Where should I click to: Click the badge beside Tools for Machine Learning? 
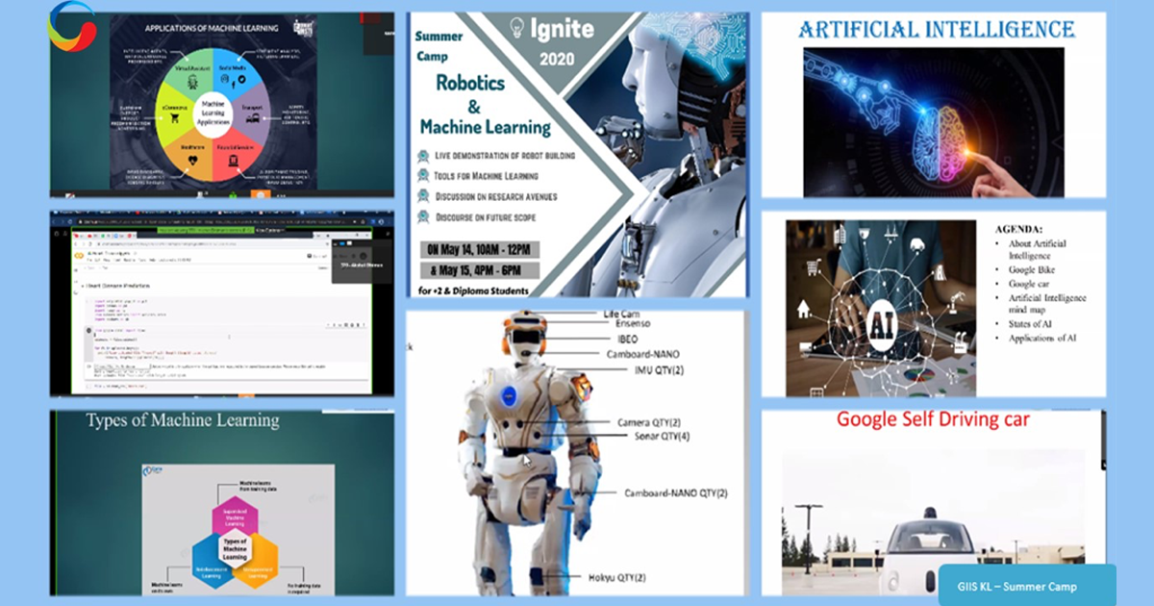click(423, 176)
